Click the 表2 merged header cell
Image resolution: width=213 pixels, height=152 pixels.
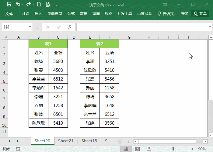[100, 44]
